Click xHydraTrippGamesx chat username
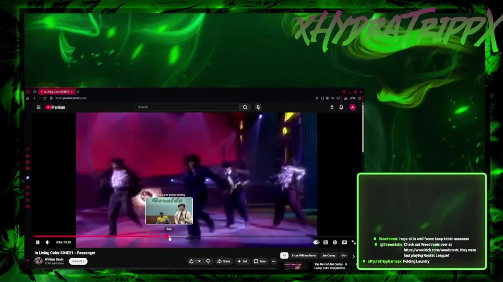503x282 pixels. (x=385, y=261)
